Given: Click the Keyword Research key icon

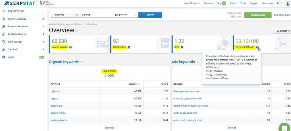Looking at the screenshot, I should (4, 26).
